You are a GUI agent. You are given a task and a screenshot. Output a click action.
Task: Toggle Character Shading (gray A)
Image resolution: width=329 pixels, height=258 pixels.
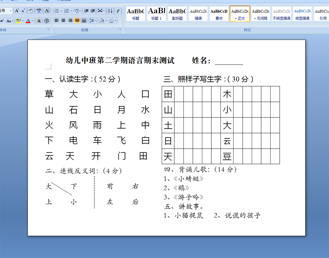(39, 21)
